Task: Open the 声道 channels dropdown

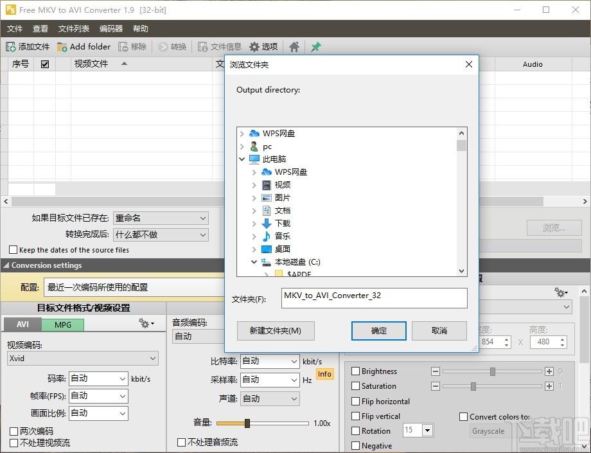Action: click(x=270, y=399)
